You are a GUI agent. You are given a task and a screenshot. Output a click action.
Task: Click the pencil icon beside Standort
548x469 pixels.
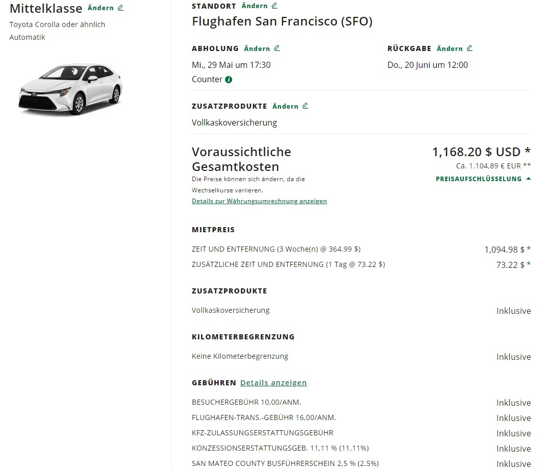[x=275, y=6]
